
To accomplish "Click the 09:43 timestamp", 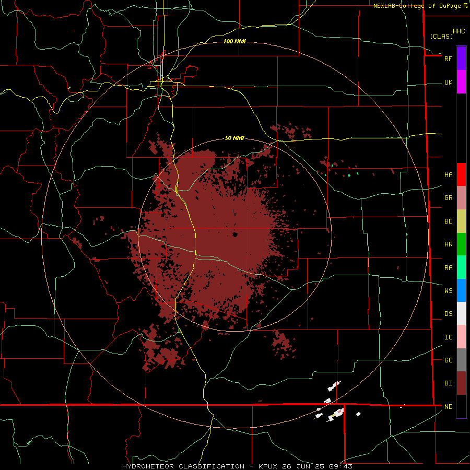I will click(x=340, y=466).
